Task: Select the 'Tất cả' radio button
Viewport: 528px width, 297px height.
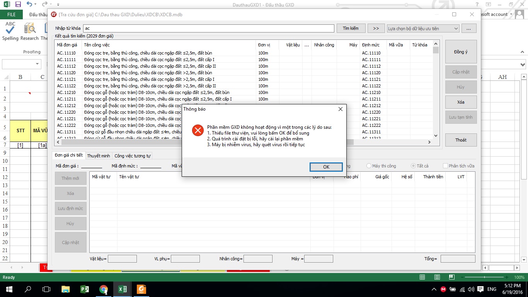Action: point(414,166)
